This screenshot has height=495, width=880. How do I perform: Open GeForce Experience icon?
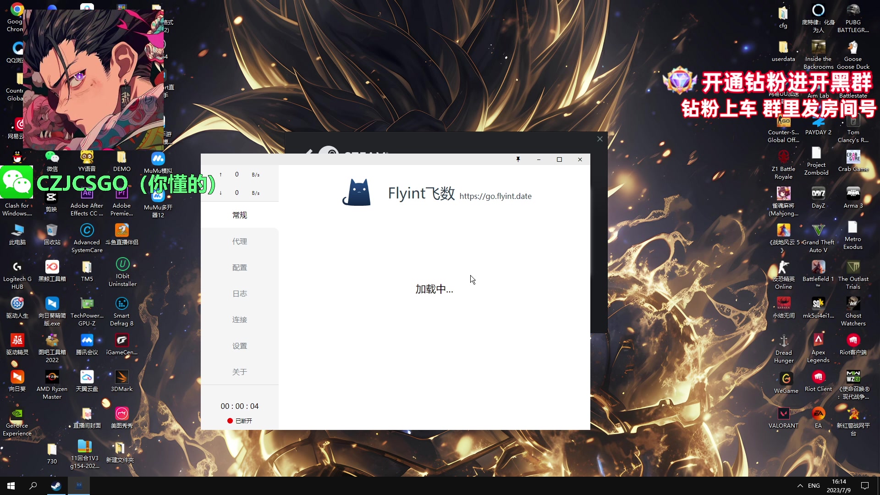[x=16, y=413]
